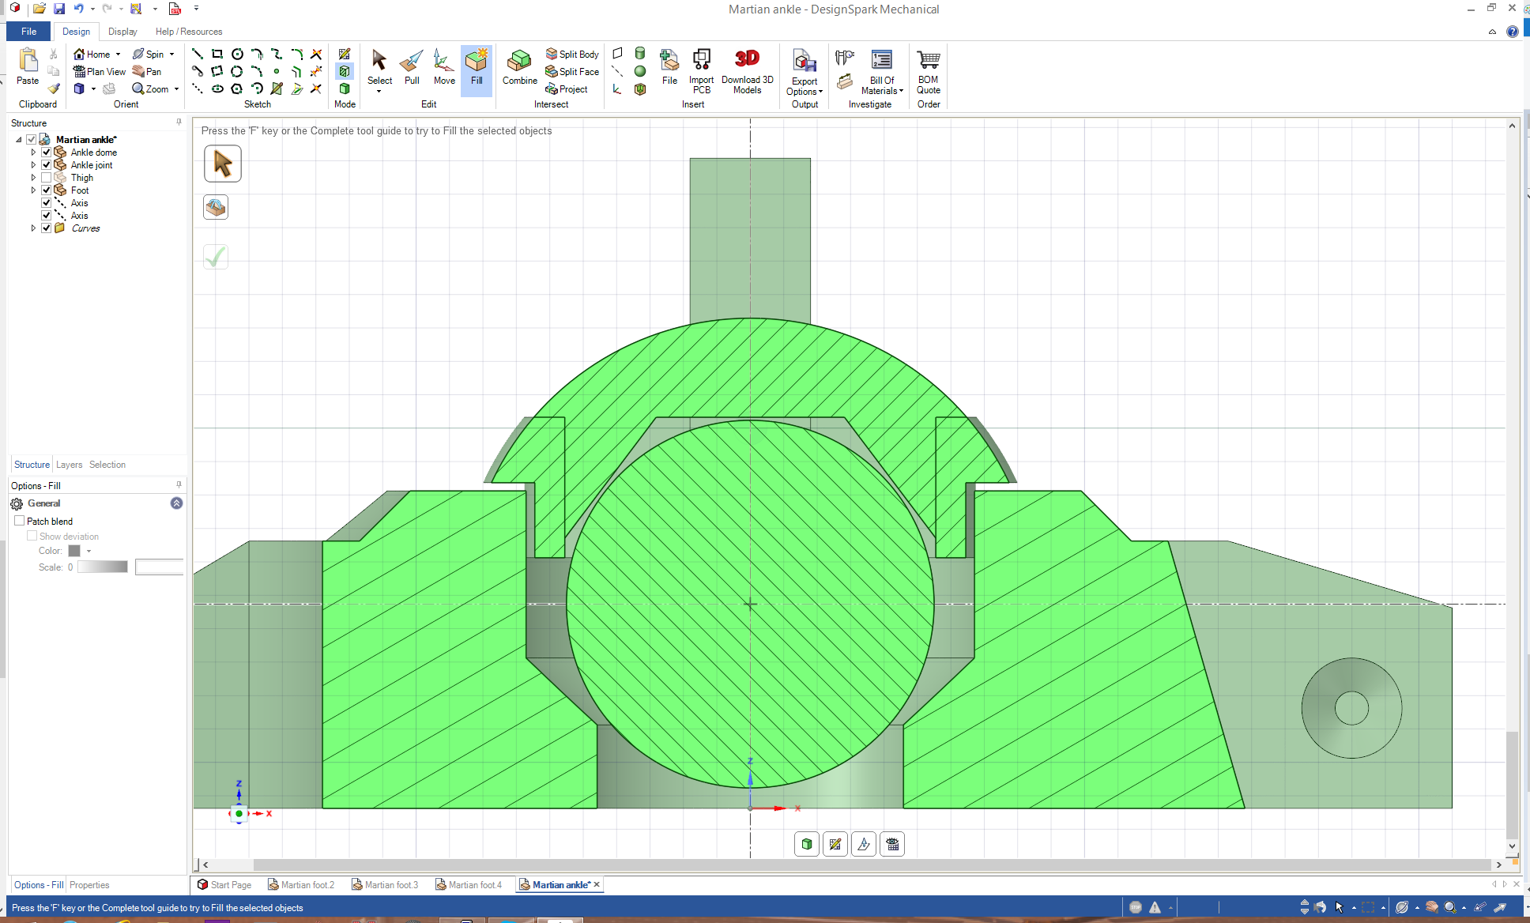Enable the Thigh component checkbox
This screenshot has height=923, width=1530.
(x=47, y=178)
